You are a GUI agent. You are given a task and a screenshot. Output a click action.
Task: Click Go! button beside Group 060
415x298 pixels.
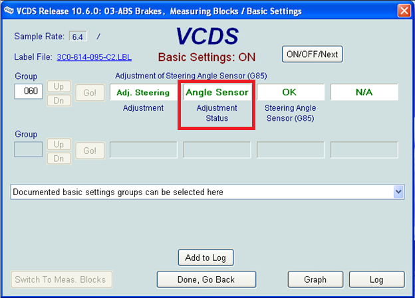click(x=89, y=92)
